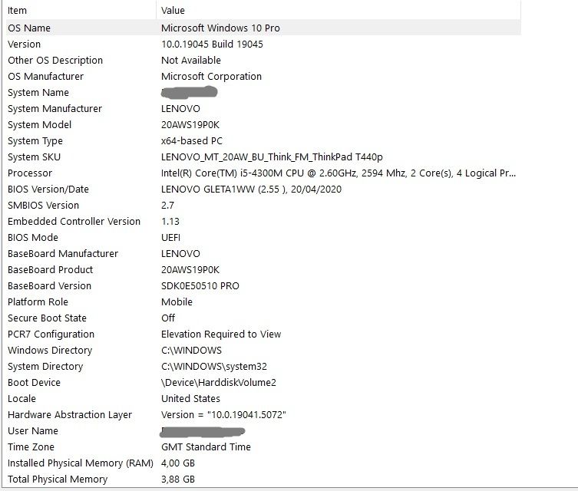Click the Intel Core i5-4300M processor value

point(339,173)
